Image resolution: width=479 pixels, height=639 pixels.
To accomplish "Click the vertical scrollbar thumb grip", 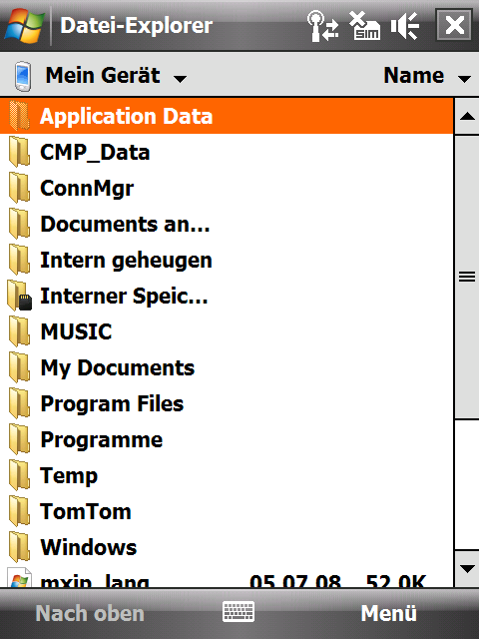I will (x=467, y=278).
